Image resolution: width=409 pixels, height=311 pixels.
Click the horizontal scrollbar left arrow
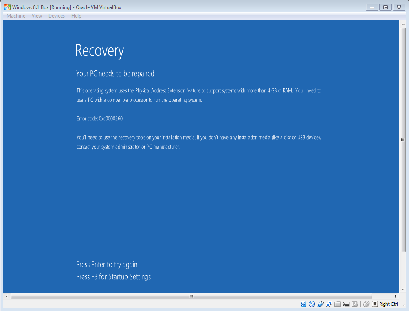tap(7, 296)
